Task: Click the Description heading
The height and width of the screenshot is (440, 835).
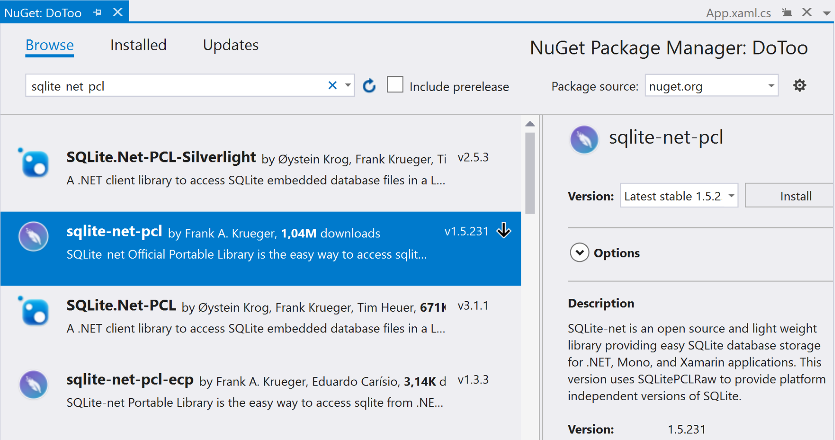Action: [x=601, y=304]
